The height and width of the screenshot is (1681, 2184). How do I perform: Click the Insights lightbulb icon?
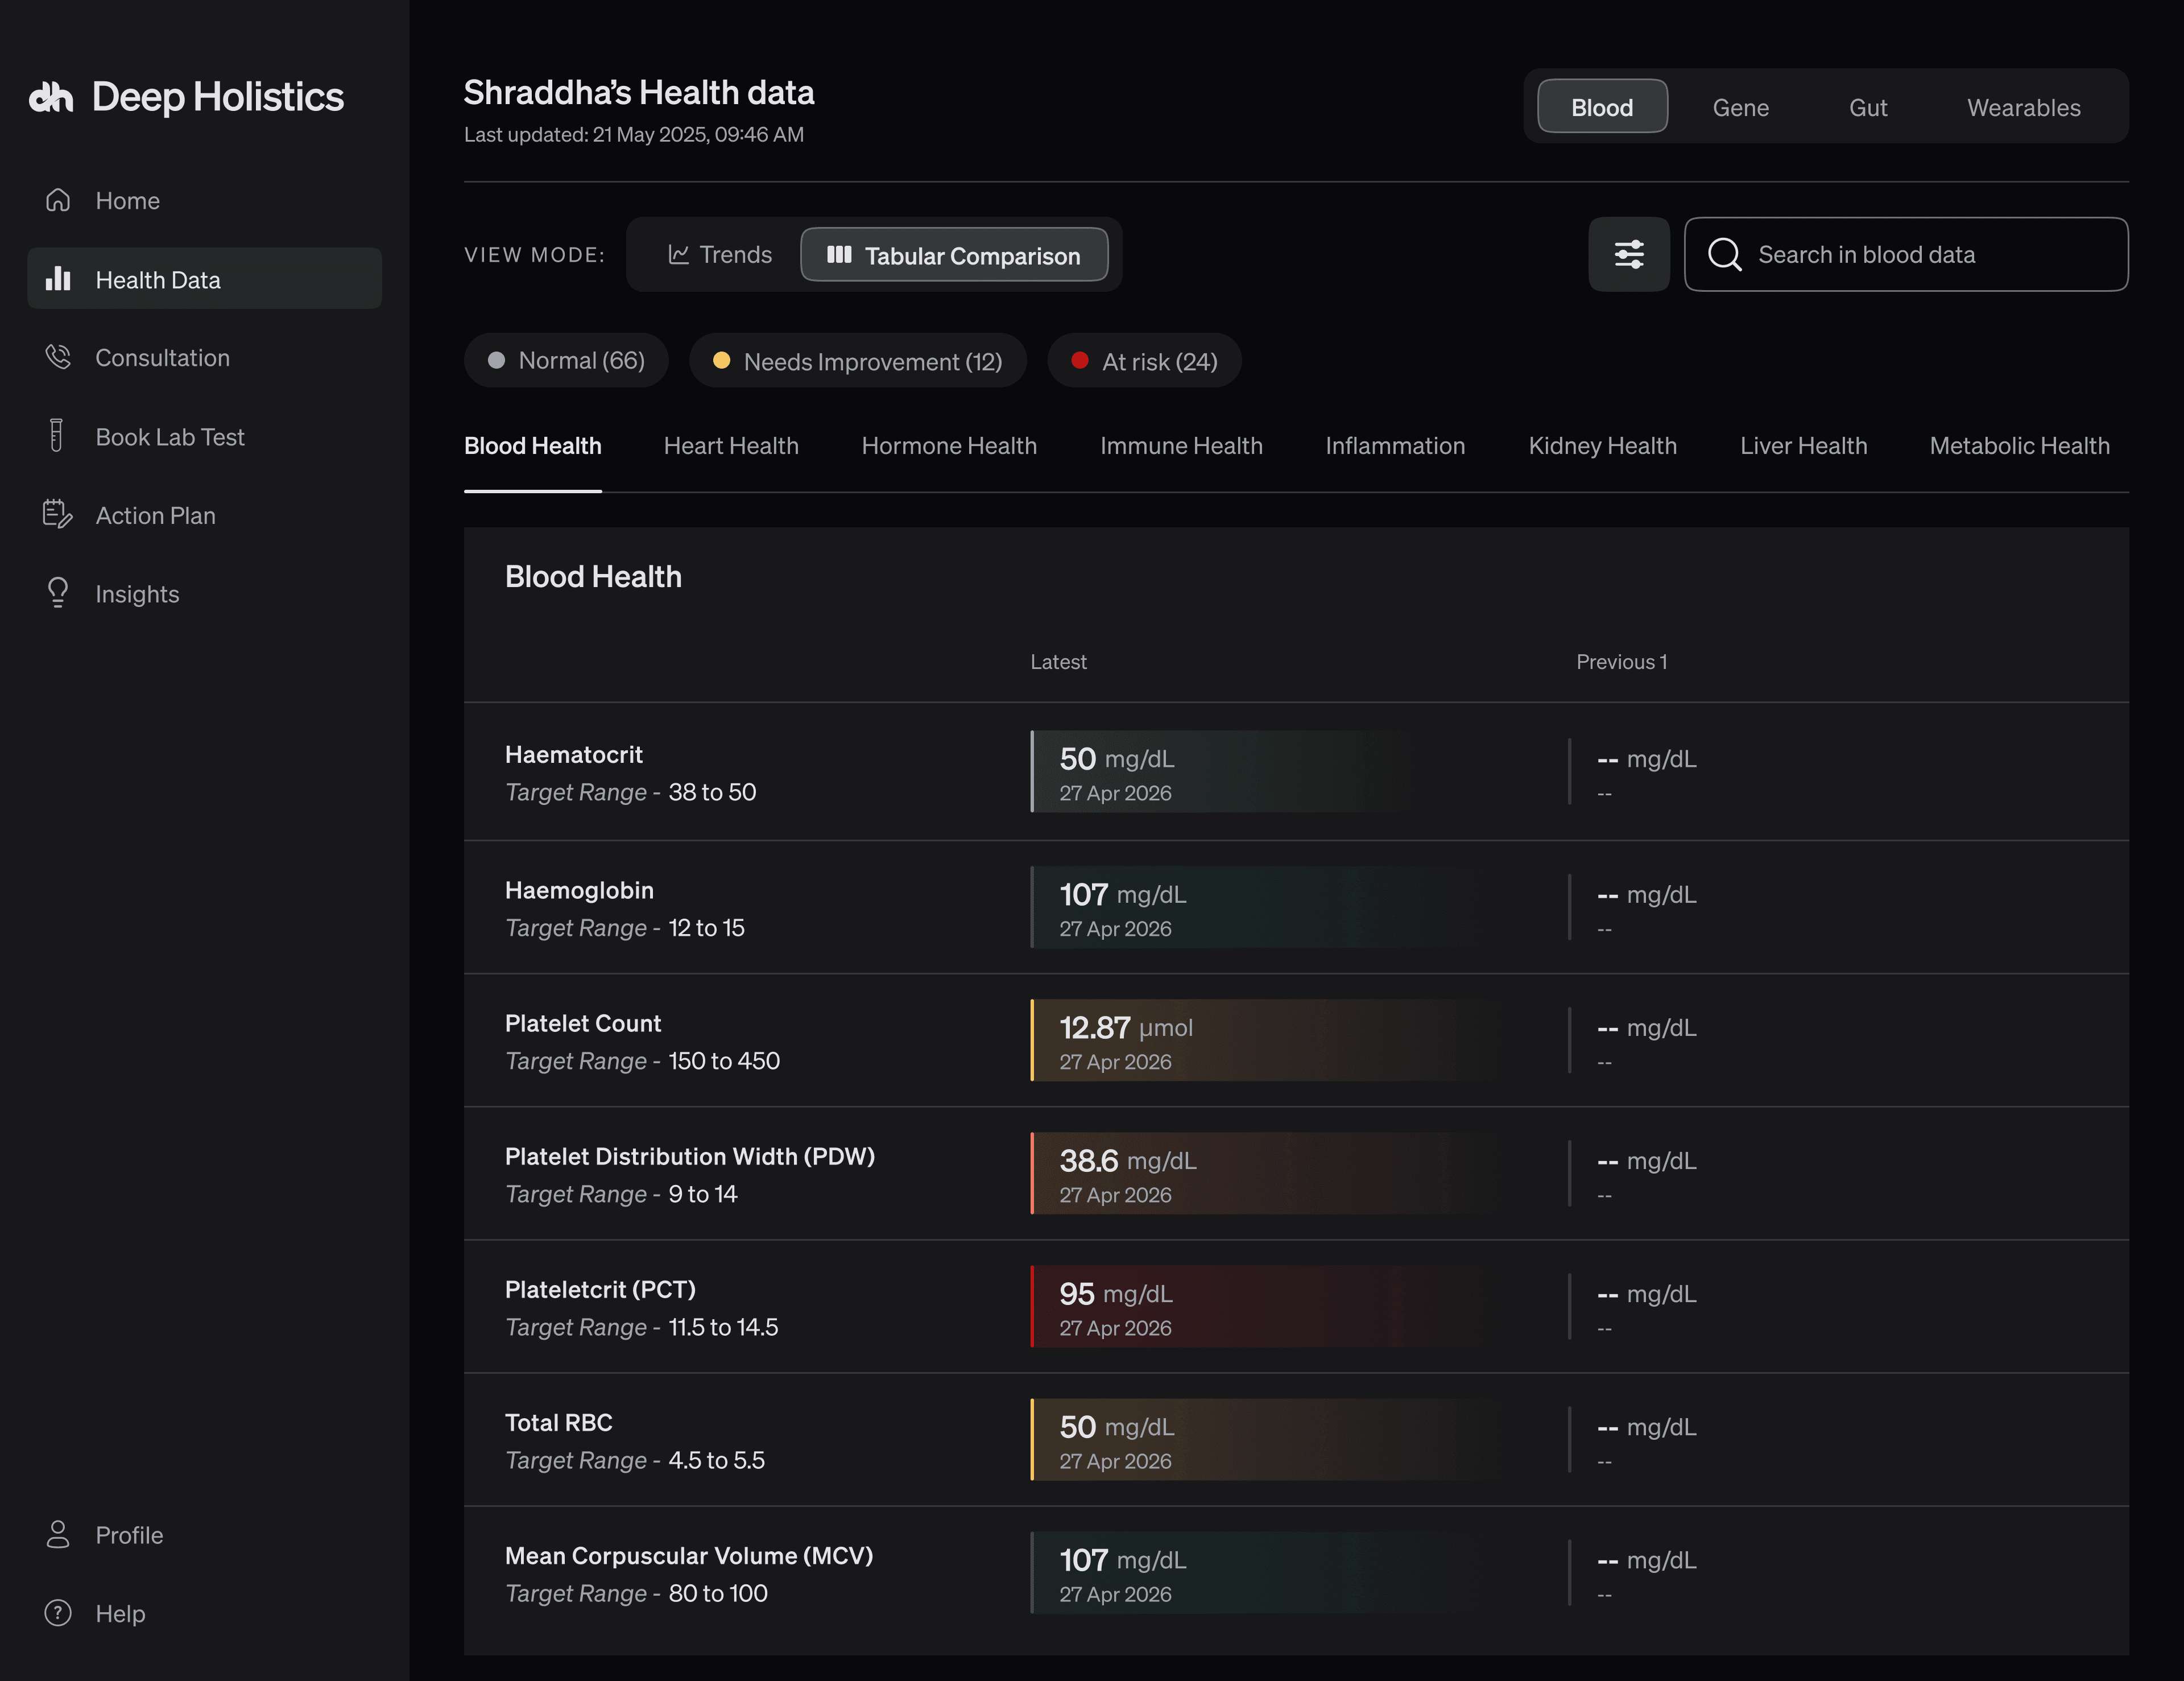click(x=58, y=592)
